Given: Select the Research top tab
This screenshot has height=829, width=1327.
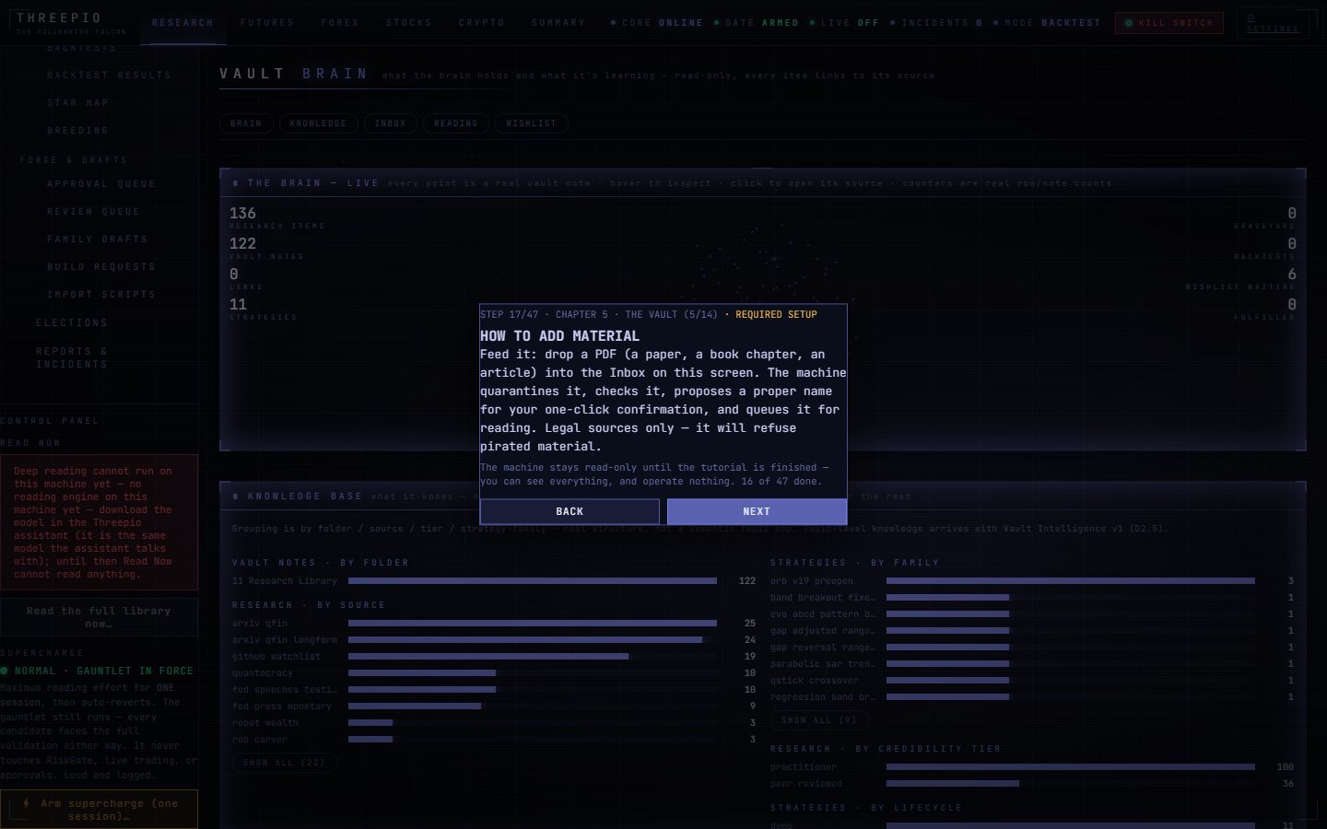Looking at the screenshot, I should (182, 23).
